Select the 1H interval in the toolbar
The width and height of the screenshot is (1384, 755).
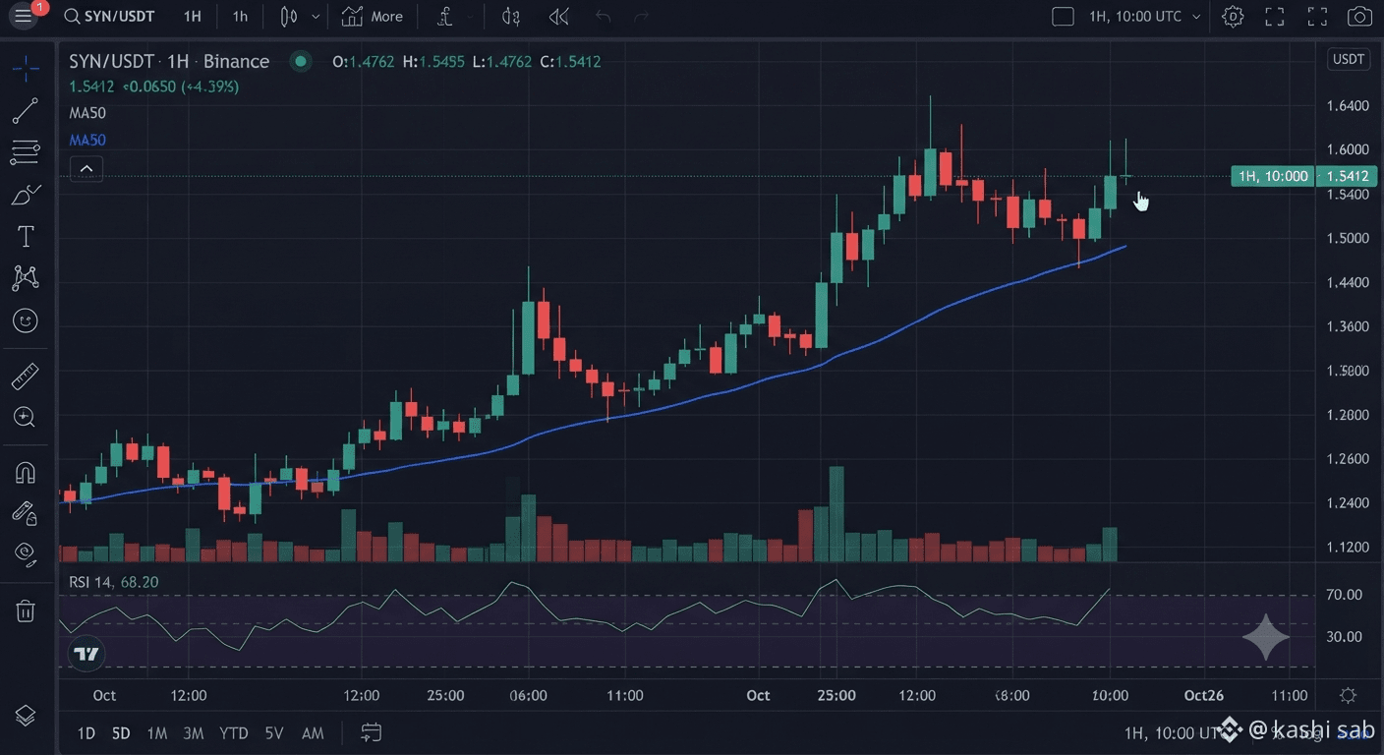[x=192, y=17]
